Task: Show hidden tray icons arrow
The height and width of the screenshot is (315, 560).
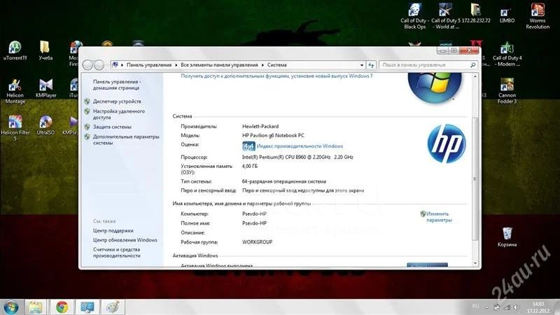Action: click(486, 307)
